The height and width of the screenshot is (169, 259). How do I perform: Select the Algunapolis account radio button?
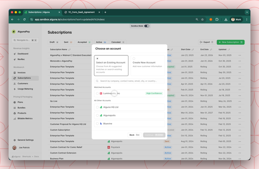click(x=97, y=115)
